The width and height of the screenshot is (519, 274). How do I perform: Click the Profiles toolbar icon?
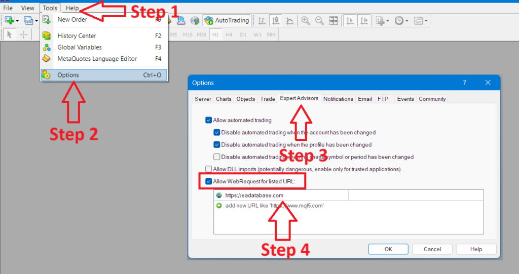click(28, 21)
